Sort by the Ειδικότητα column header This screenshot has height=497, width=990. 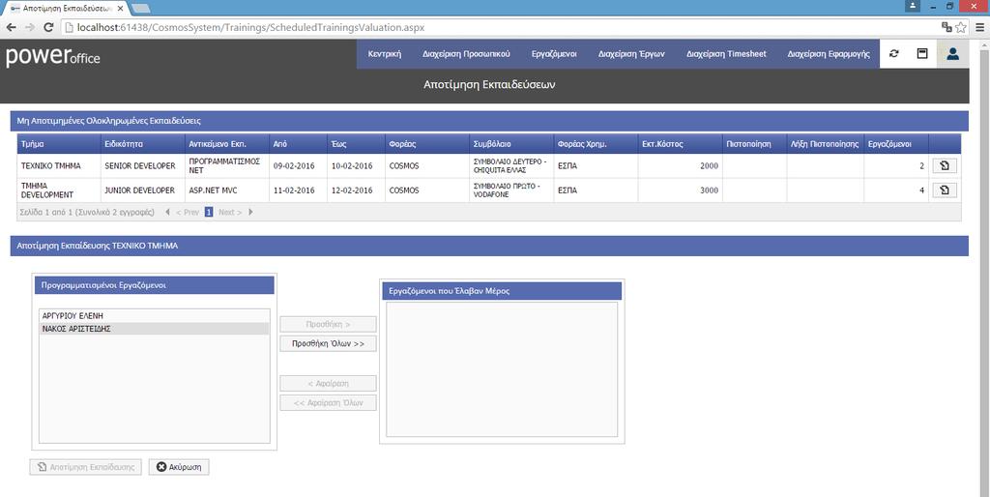(143, 144)
